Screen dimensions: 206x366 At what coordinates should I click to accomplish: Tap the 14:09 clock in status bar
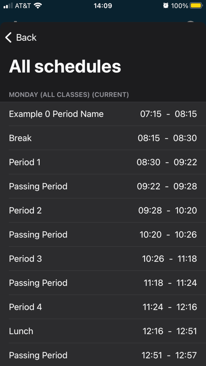[103, 6]
